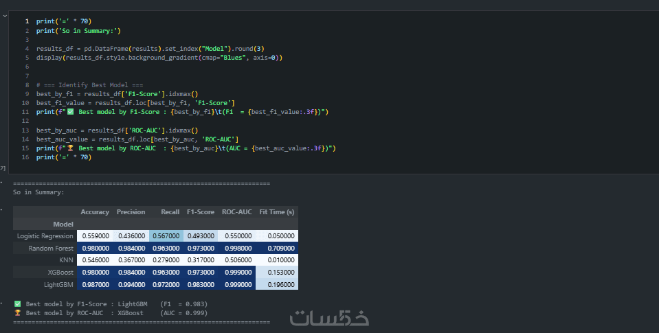This screenshot has height=333, width=659.
Task: Click the ROC-AUC column header
Action: click(236, 212)
